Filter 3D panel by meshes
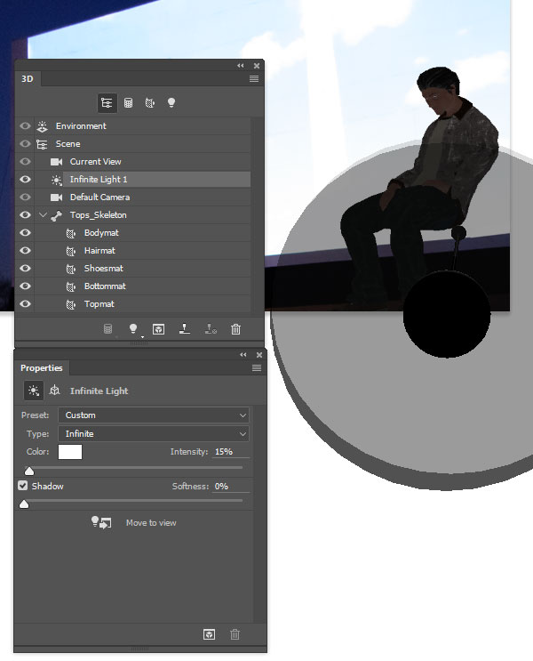This screenshot has width=533, height=661. [129, 103]
